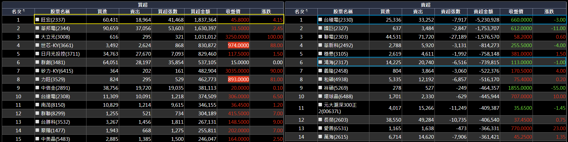This screenshot has width=568, height=142.
Task: Click 買超張數 column header
Action: coord(168,12)
